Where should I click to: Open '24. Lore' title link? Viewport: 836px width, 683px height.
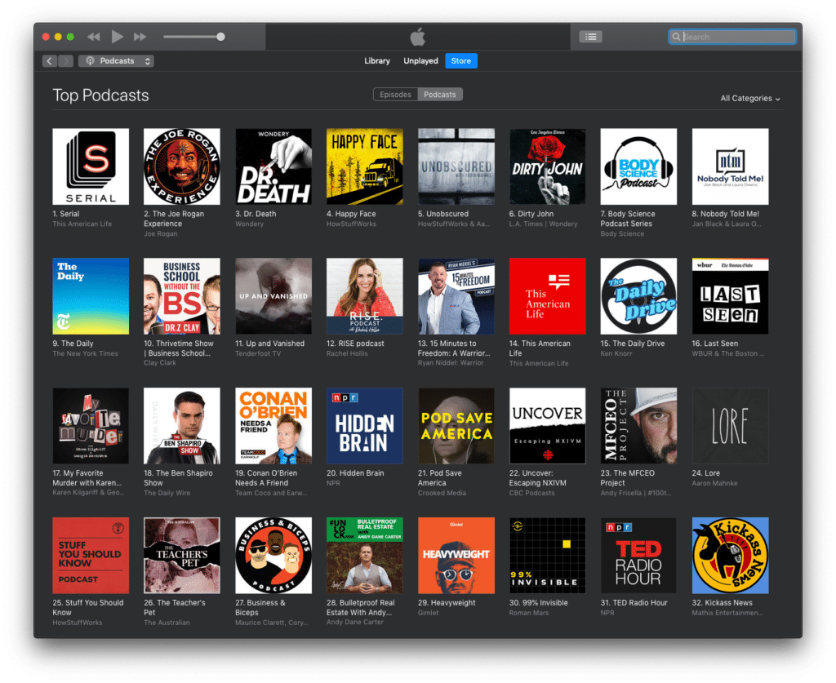pyautogui.click(x=706, y=473)
